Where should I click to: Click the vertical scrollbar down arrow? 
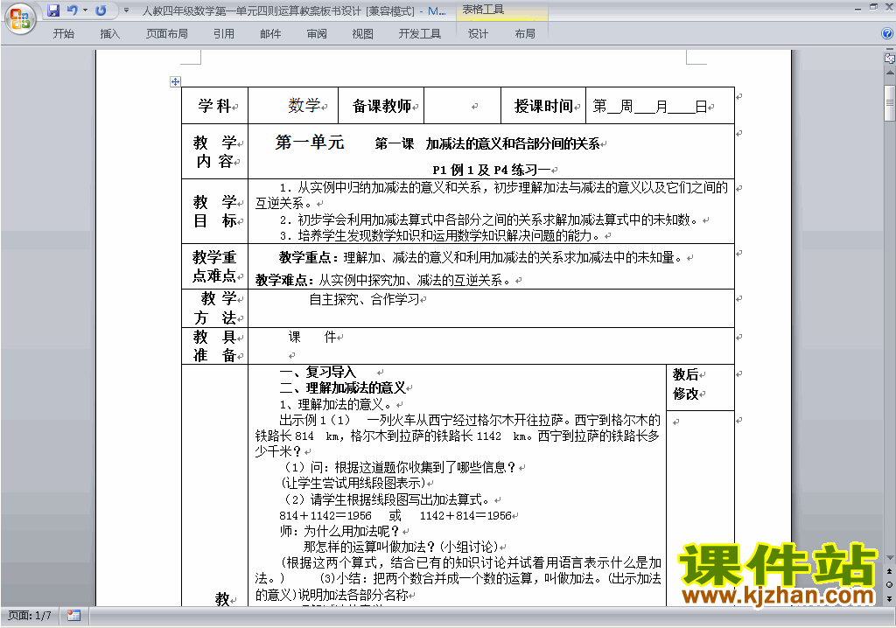[x=889, y=558]
